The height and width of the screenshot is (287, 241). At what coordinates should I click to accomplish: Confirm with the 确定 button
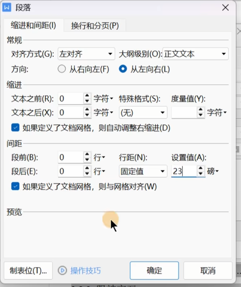154,270
